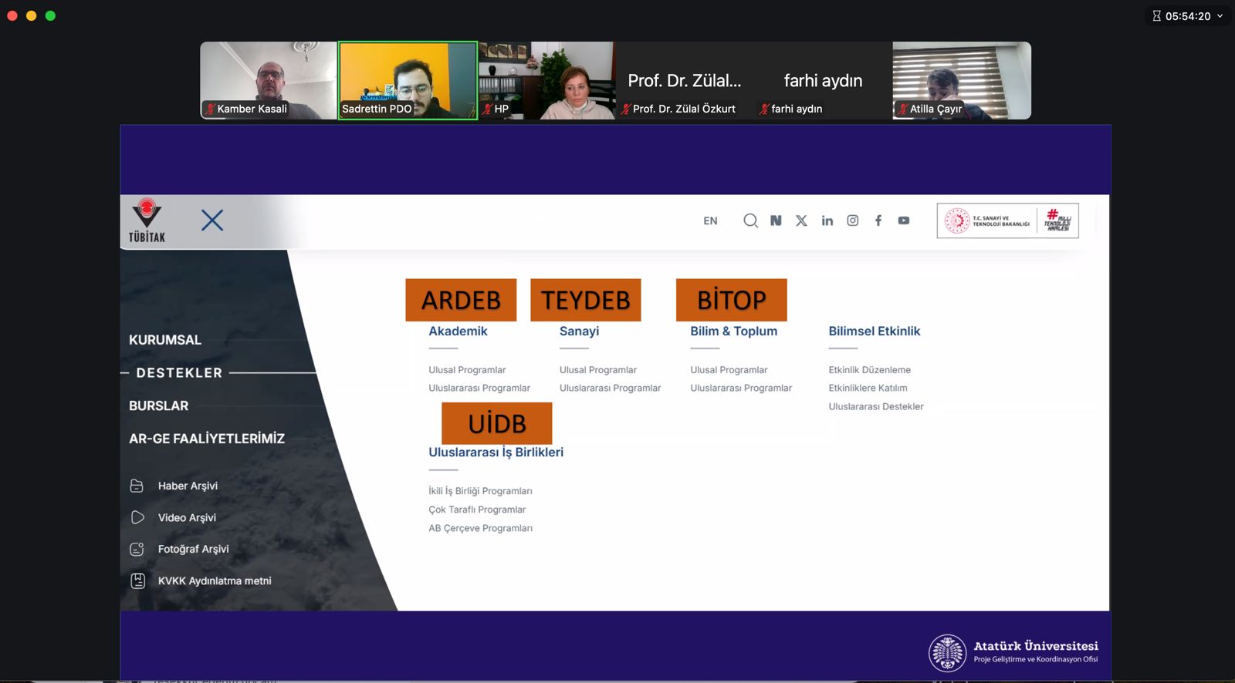The height and width of the screenshot is (683, 1235).
Task: Click the Video Arşivi play icon
Action: coord(137,517)
